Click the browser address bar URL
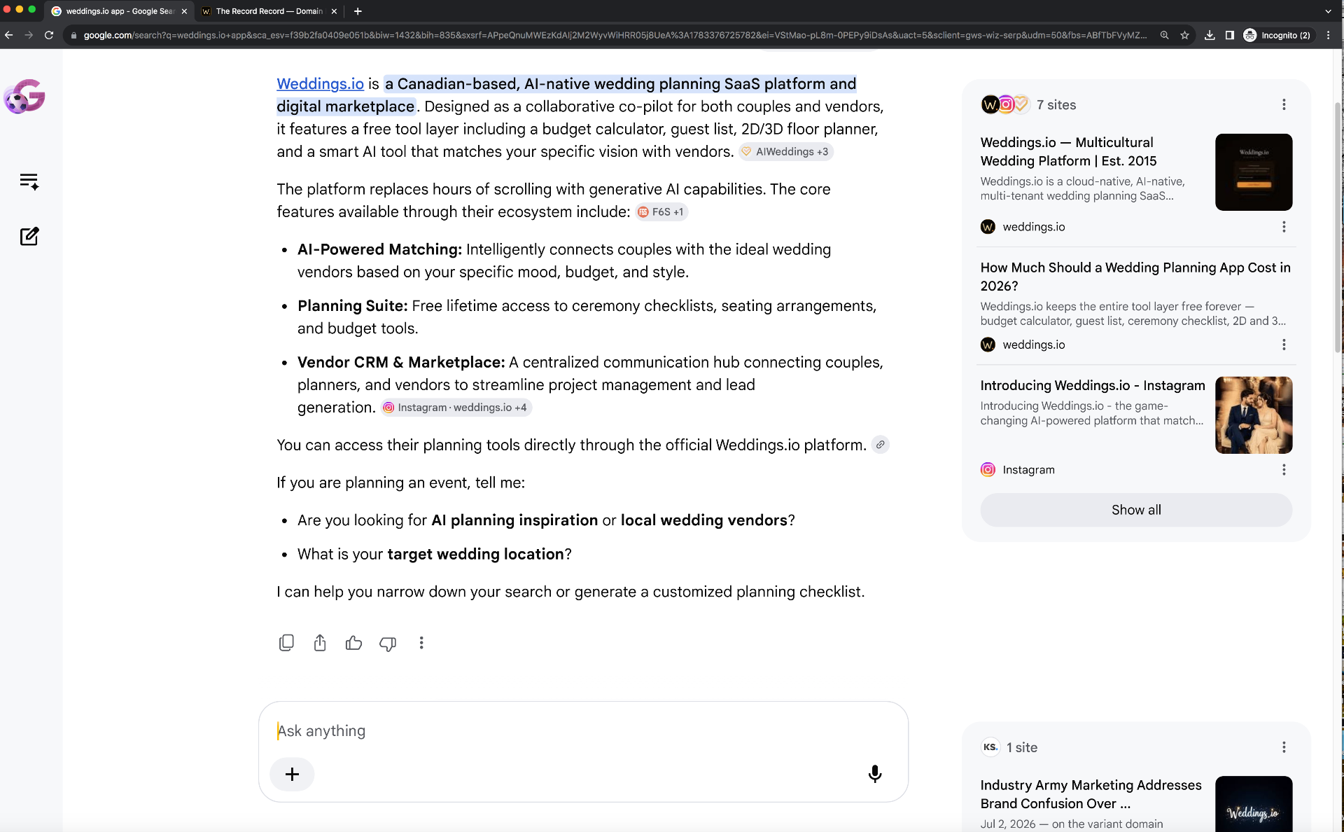The height and width of the screenshot is (832, 1344). pyautogui.click(x=615, y=35)
